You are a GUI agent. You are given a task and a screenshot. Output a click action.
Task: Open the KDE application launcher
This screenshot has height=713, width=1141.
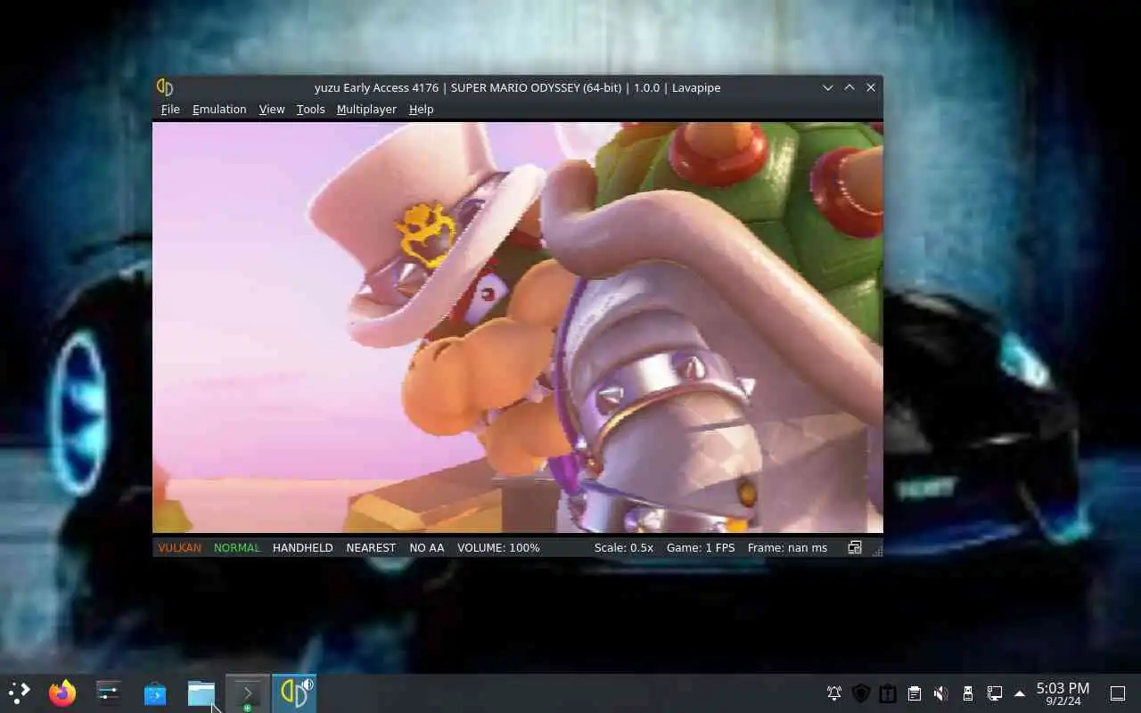pyautogui.click(x=19, y=693)
